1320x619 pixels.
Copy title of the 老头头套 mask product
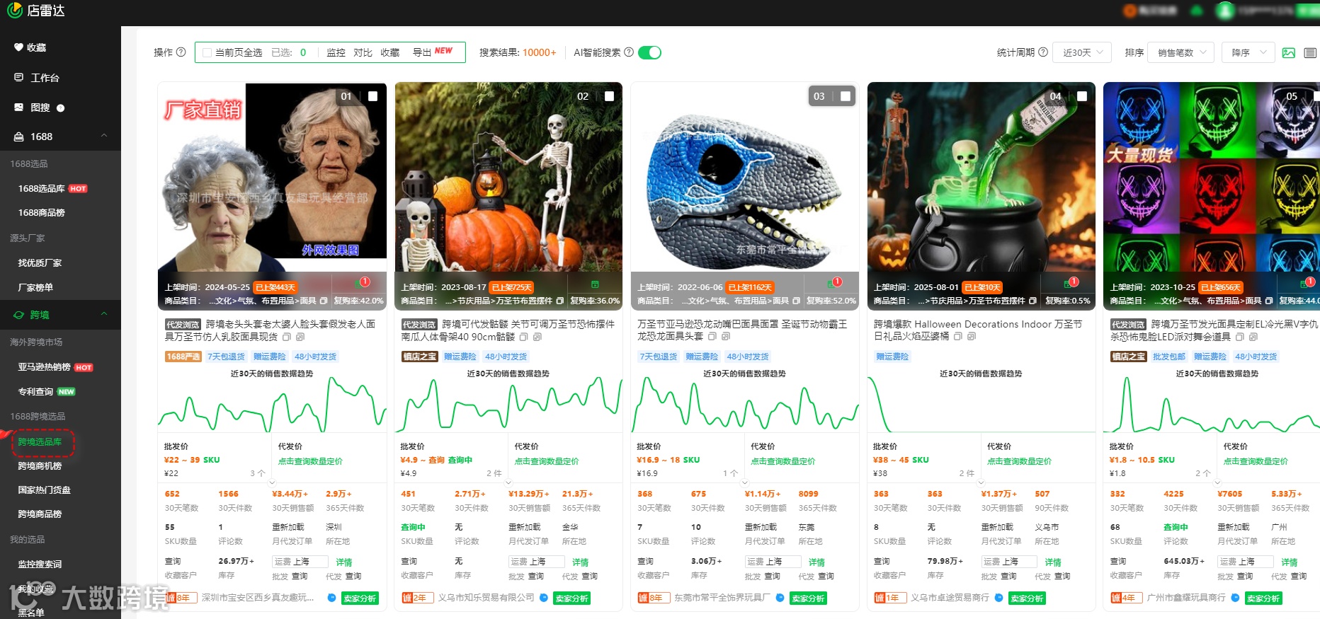tap(287, 337)
